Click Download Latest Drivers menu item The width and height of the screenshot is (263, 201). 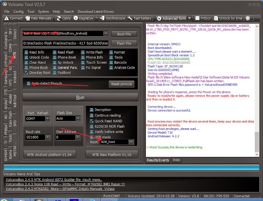[96, 12]
